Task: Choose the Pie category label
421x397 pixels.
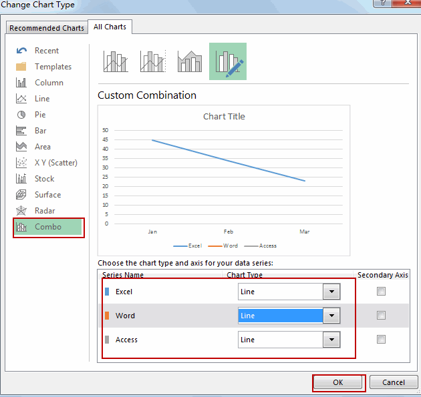Action: click(40, 115)
